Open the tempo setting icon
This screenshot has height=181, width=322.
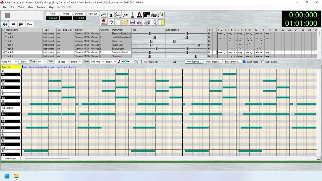[104, 15]
